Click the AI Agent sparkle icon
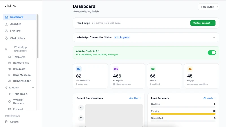This screenshot has height=127, width=226. (6, 87)
